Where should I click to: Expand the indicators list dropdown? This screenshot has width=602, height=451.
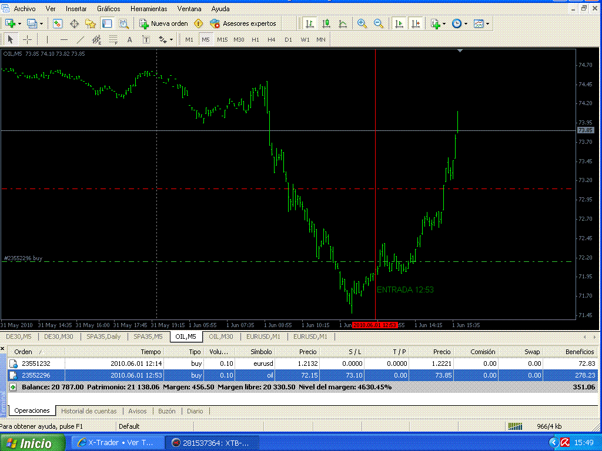444,24
